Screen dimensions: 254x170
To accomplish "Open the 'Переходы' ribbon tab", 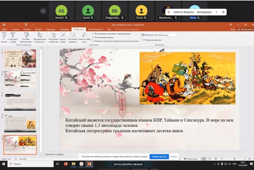I will 50,29.
